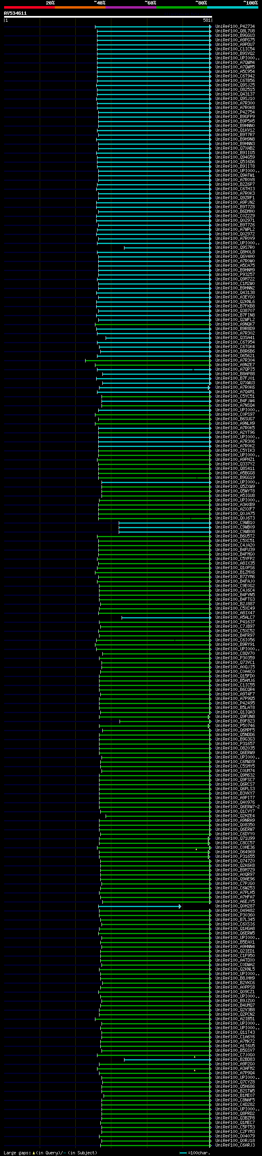Select the UniRef100_Q337Y2 entry

[x=235, y=464]
